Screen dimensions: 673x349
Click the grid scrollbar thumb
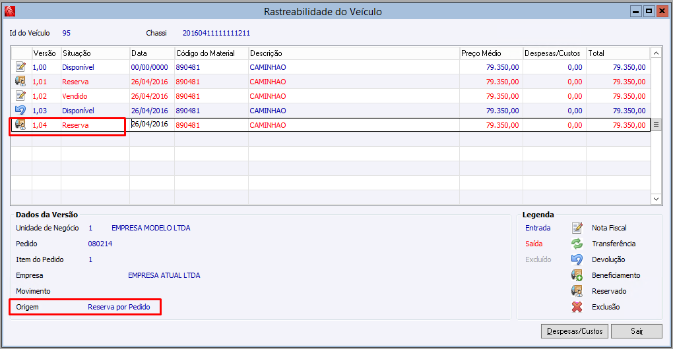[x=656, y=124]
